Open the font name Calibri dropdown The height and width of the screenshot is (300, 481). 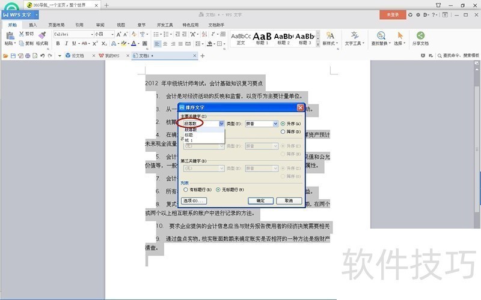pos(92,34)
